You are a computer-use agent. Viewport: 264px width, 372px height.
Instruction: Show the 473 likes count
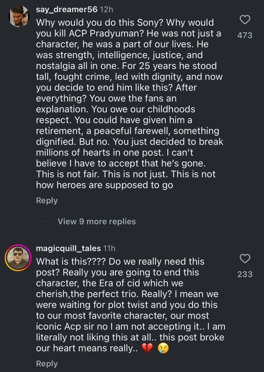click(x=245, y=36)
